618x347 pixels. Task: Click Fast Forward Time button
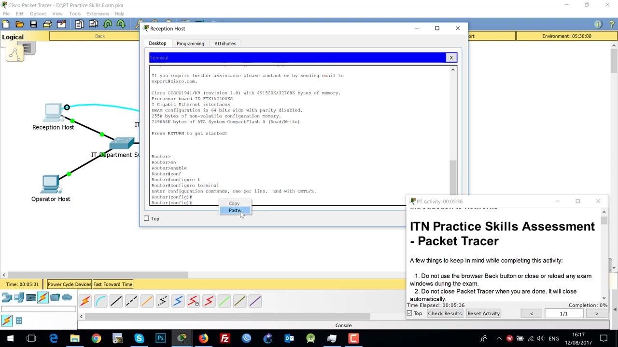point(113,284)
